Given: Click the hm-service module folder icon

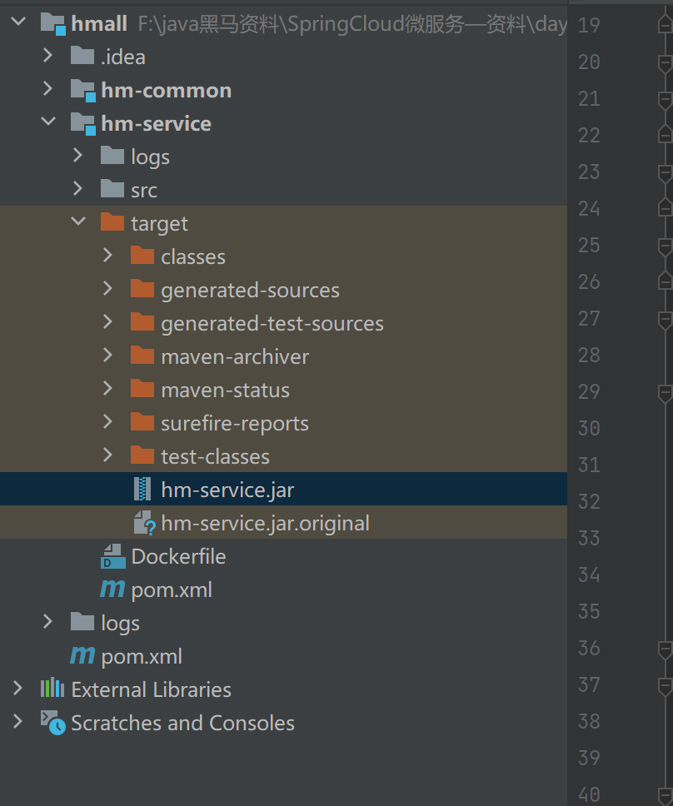Looking at the screenshot, I should pos(83,124).
